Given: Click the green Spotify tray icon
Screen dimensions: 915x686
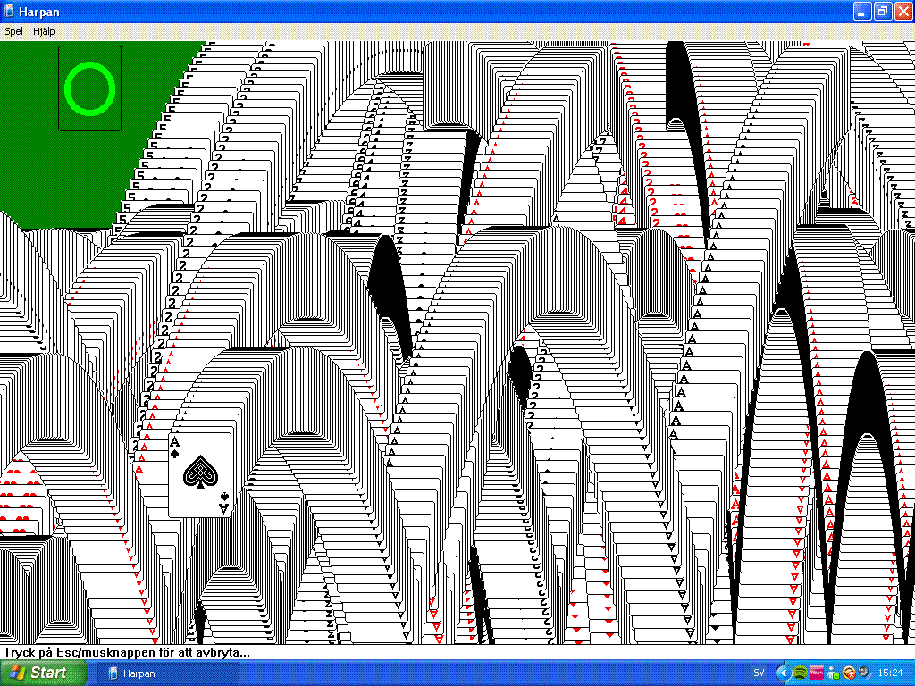Looking at the screenshot, I should [800, 673].
